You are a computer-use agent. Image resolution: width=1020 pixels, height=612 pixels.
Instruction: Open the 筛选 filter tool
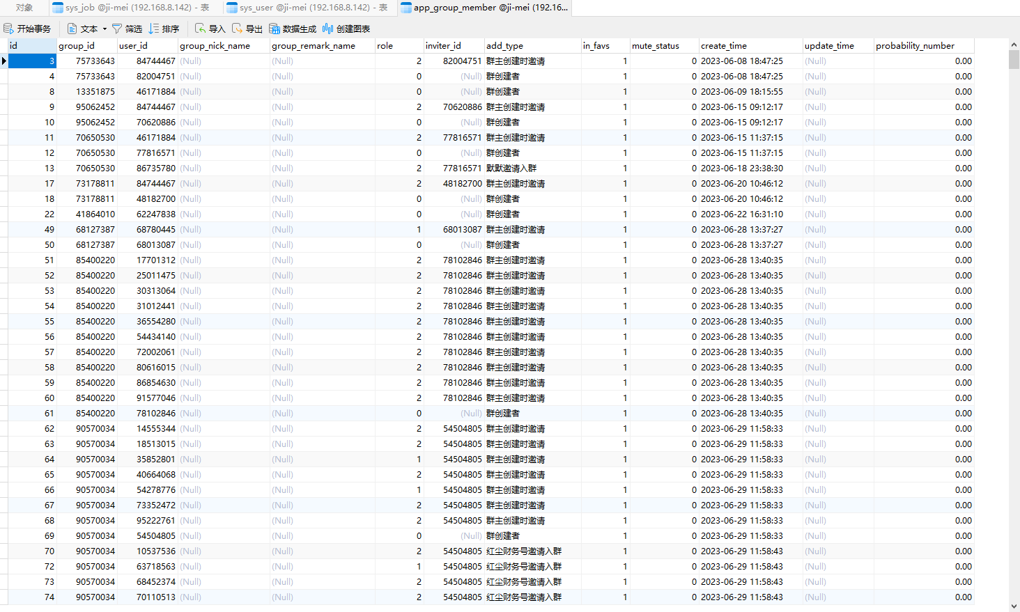pos(117,29)
